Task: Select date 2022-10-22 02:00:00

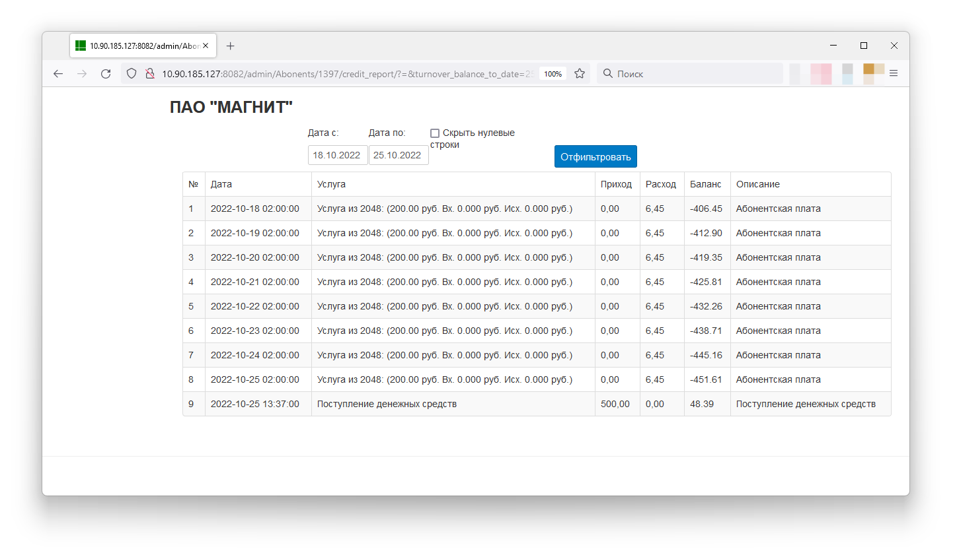Action: coord(255,306)
